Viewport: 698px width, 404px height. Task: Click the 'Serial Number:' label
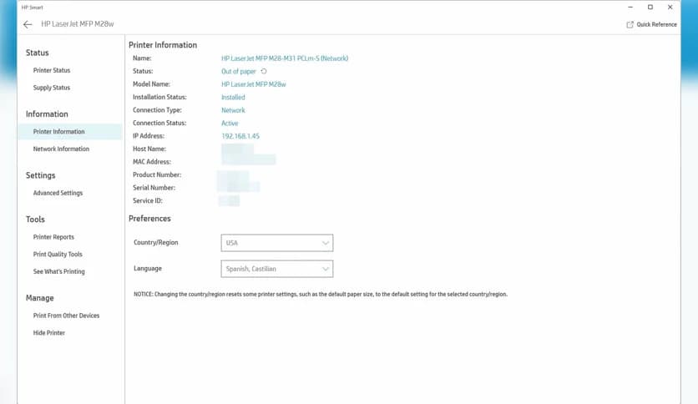154,188
